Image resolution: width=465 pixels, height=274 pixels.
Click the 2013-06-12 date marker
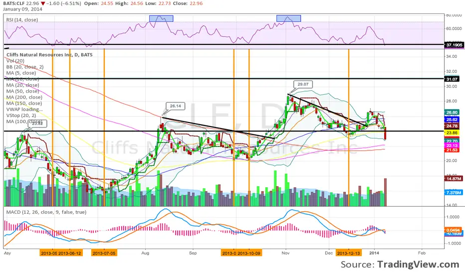[70, 253]
